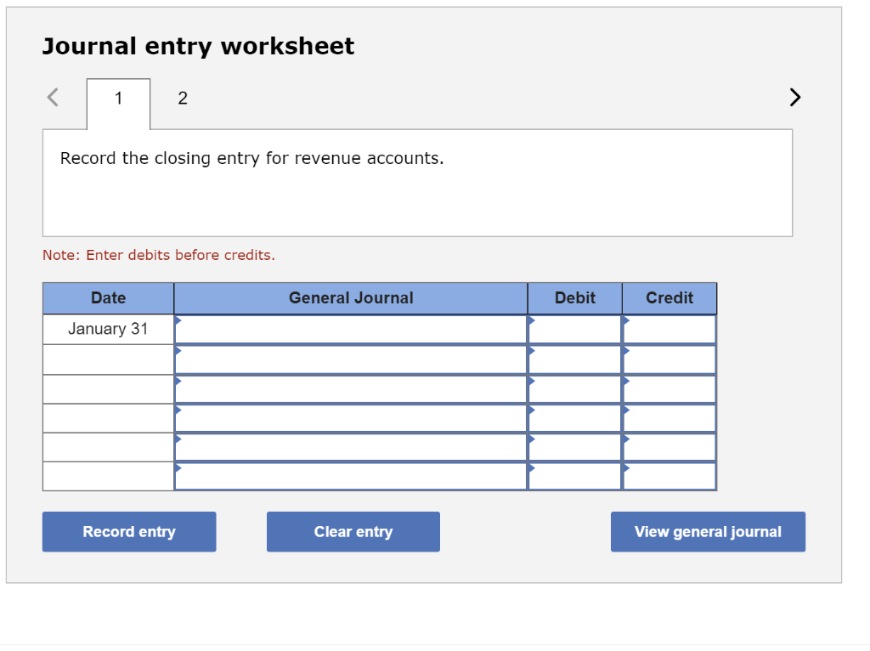This screenshot has height=651, width=870.
Task: Click the blue flag icon in first Debit cell
Action: tap(531, 322)
